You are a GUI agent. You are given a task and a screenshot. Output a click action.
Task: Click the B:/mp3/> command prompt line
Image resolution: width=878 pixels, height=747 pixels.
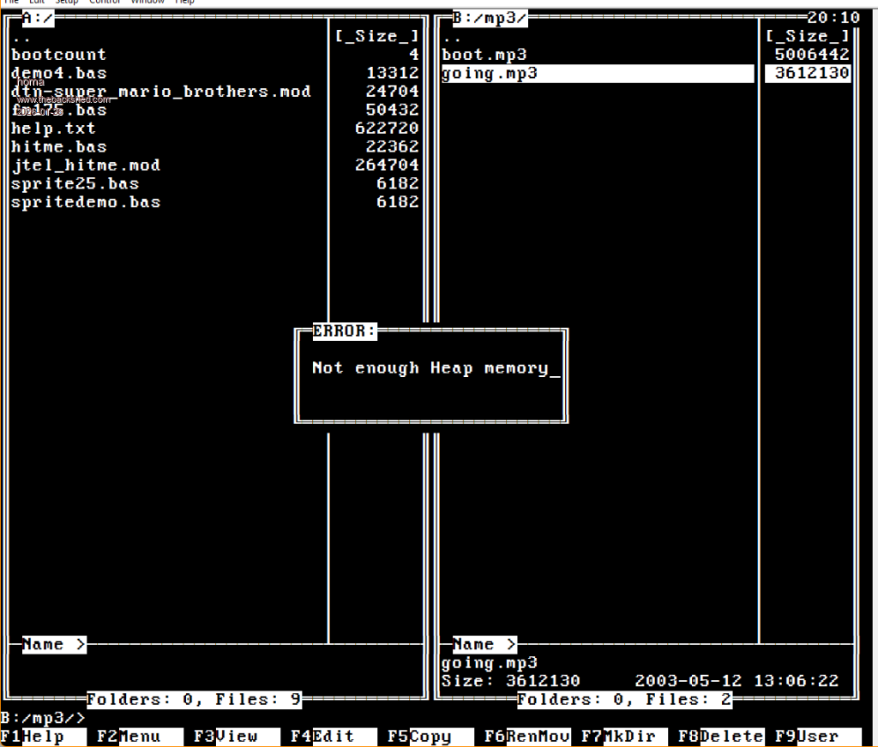(43, 718)
